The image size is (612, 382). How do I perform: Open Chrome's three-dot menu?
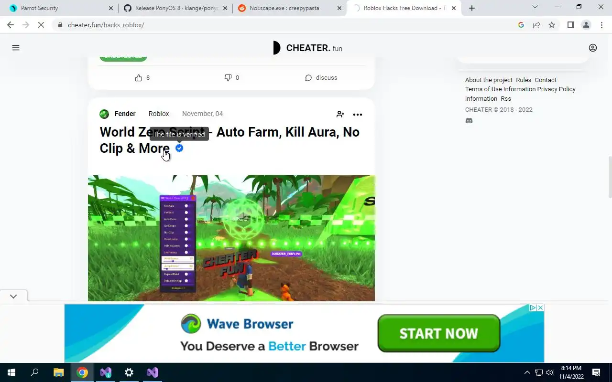[x=601, y=25]
